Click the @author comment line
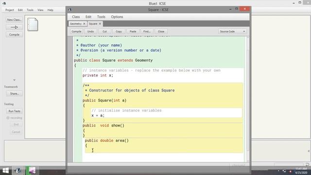The height and width of the screenshot is (175, 311). [x=99, y=45]
